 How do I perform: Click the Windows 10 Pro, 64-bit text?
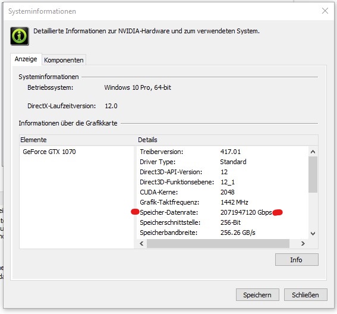[x=137, y=87]
